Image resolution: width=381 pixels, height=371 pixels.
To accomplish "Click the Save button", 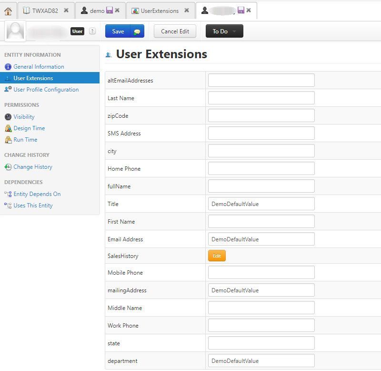I will pos(118,31).
